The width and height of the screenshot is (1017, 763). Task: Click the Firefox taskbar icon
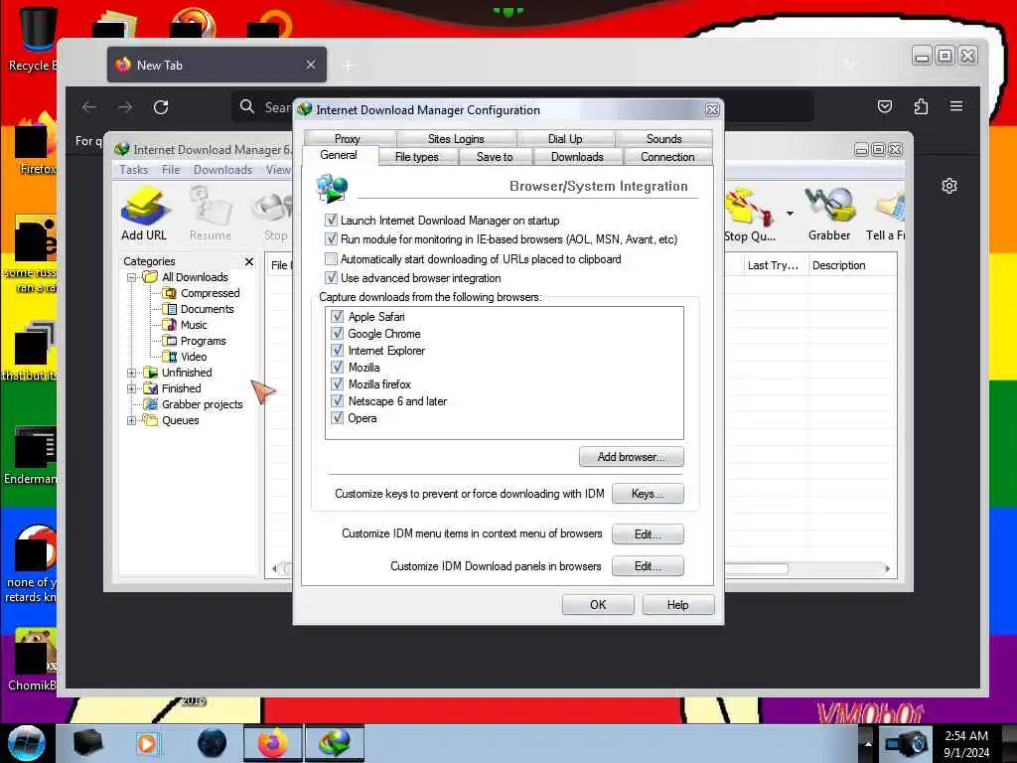coord(272,743)
